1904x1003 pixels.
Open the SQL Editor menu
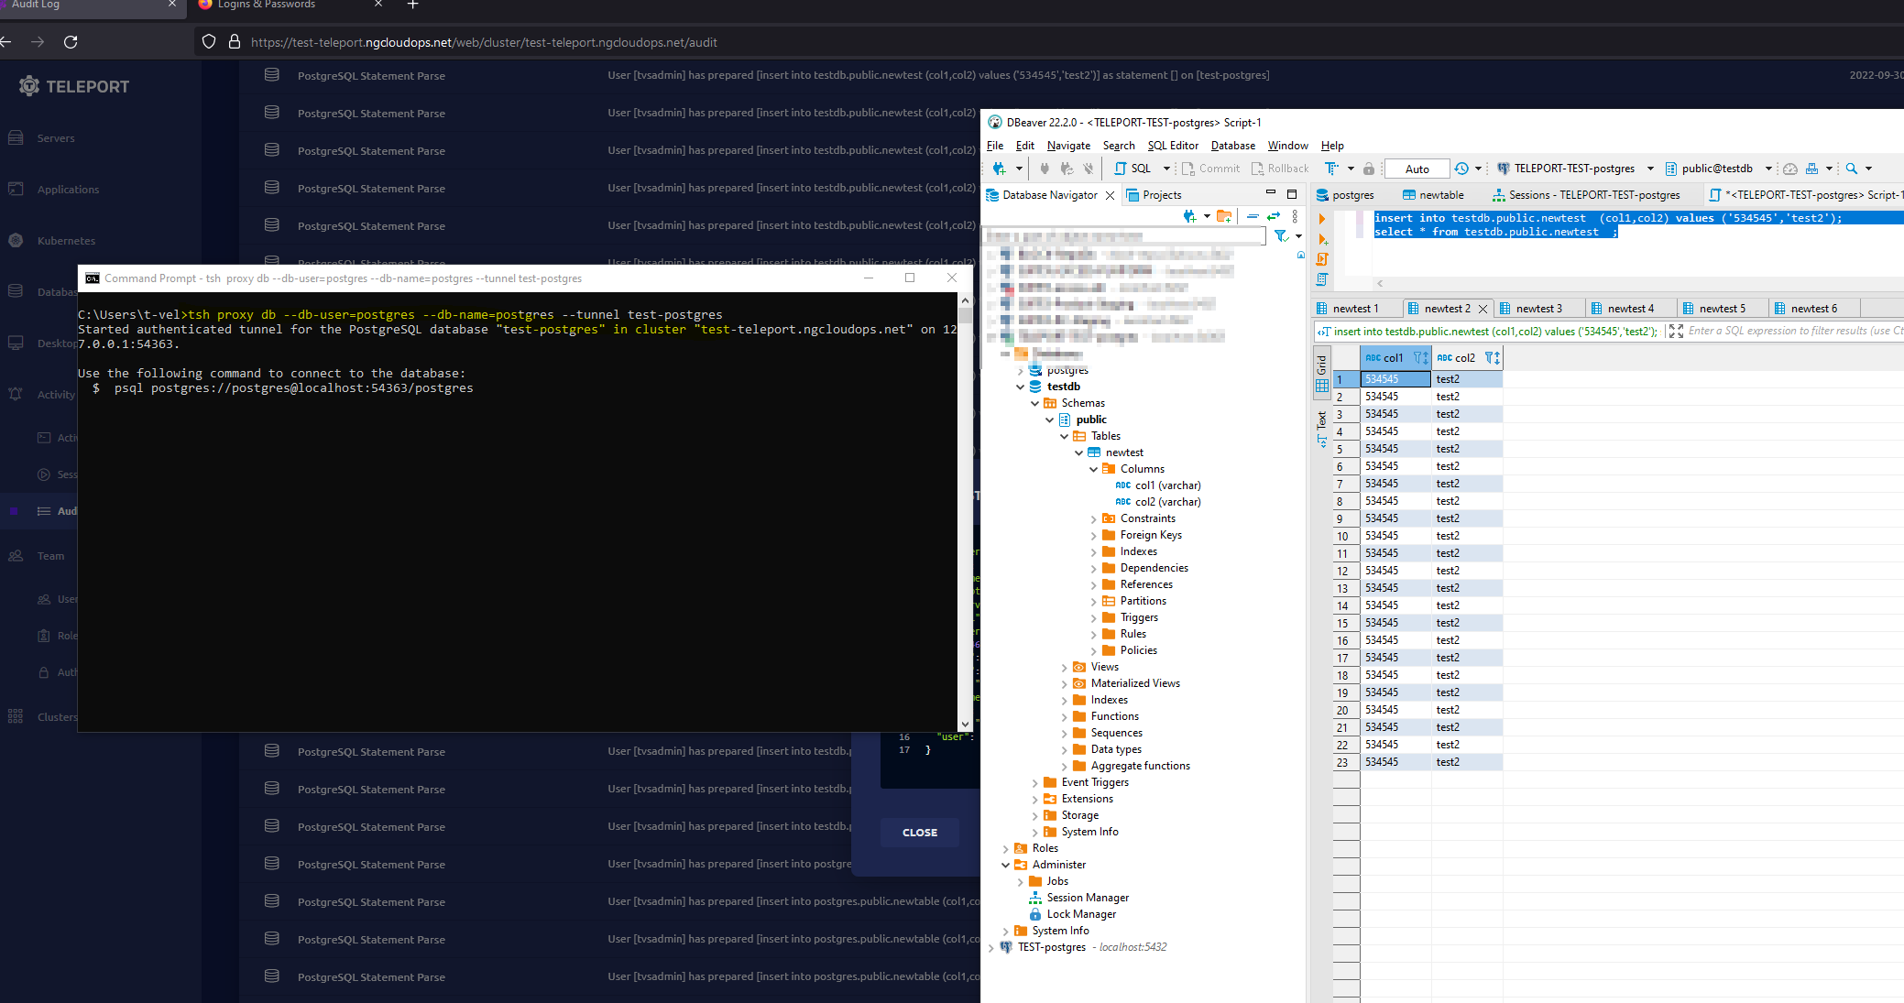tap(1173, 146)
